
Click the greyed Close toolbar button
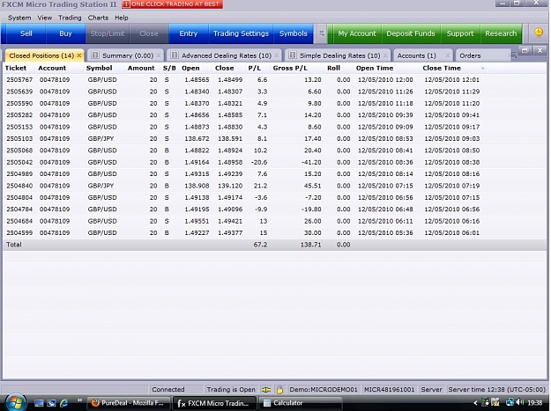(149, 33)
